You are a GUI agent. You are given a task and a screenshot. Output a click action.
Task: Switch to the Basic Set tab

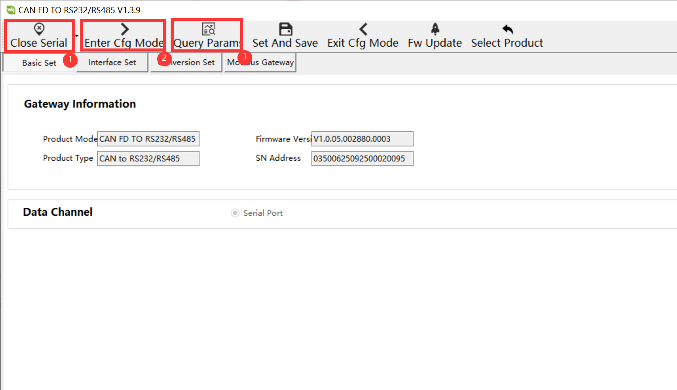click(x=39, y=63)
